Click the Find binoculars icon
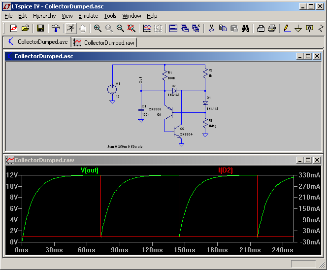327x270 pixels. (x=245, y=28)
